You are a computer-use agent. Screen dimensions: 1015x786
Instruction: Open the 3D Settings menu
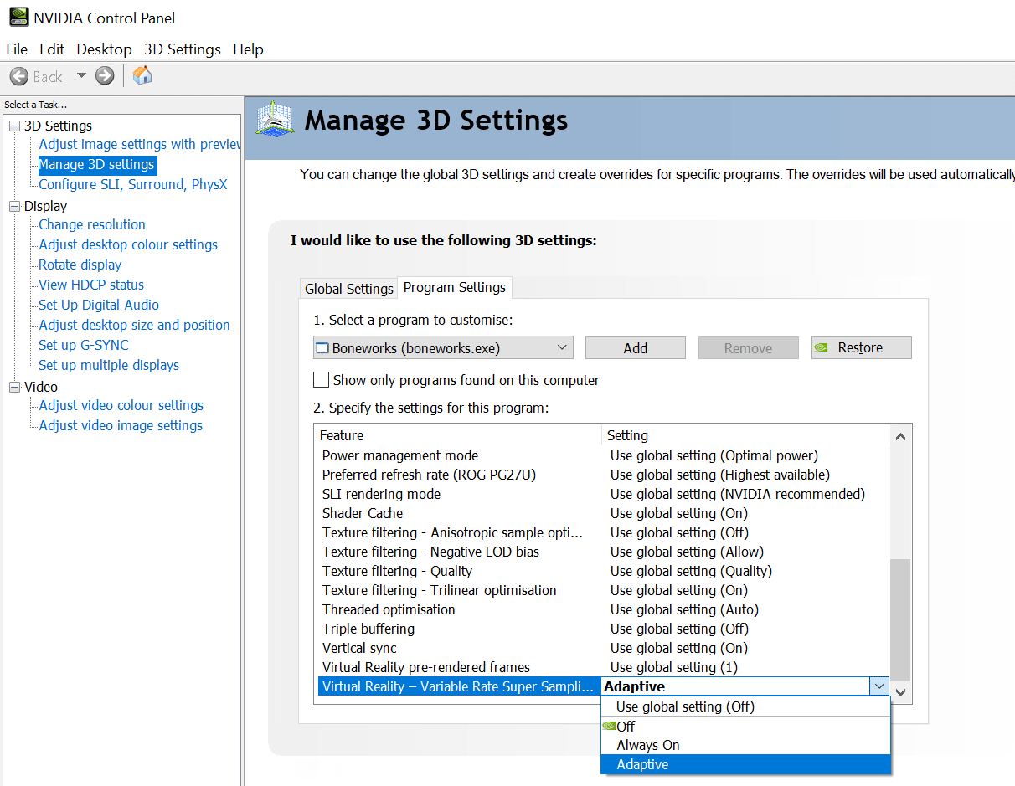click(x=182, y=49)
